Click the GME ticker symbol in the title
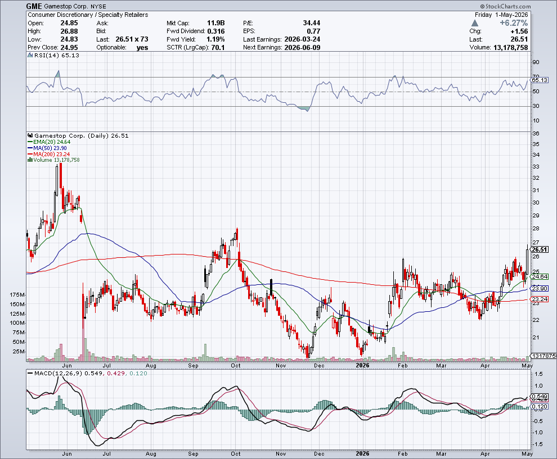The height and width of the screenshot is (459, 557). pos(34,6)
